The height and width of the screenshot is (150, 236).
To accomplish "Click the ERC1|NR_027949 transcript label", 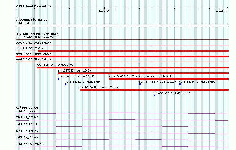I will [x=27, y=137].
